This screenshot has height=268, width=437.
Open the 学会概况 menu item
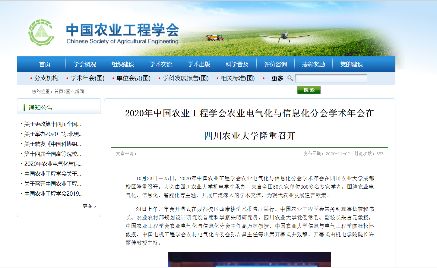click(x=85, y=64)
